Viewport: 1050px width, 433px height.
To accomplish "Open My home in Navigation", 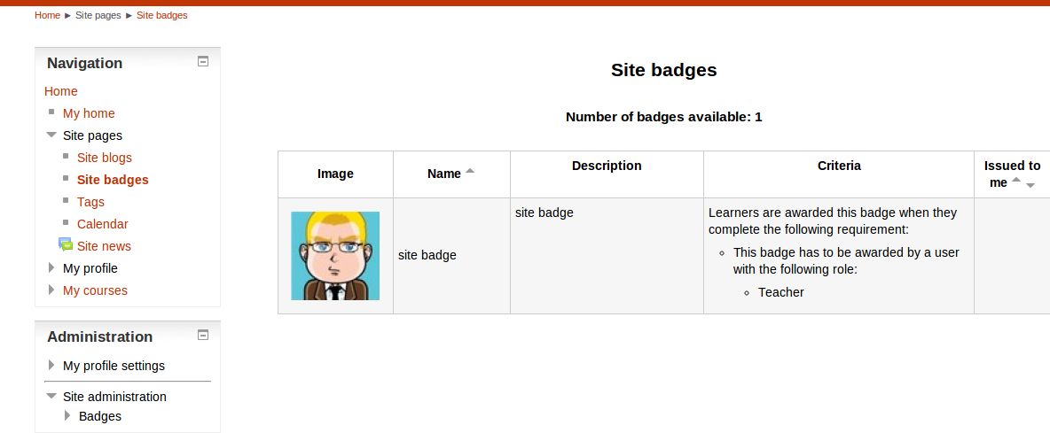I will (89, 113).
